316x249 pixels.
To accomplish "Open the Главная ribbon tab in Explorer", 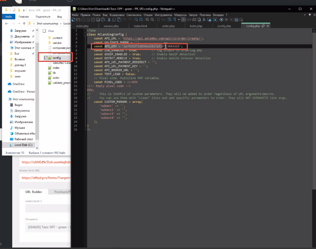I will coord(23,17).
